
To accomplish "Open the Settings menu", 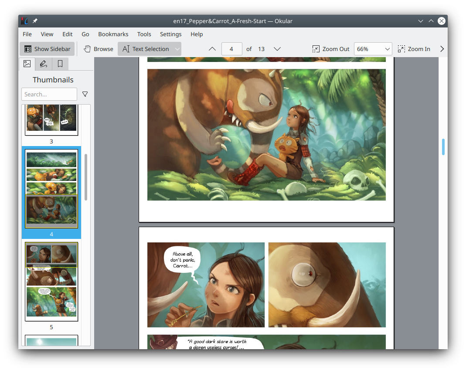I will (170, 34).
